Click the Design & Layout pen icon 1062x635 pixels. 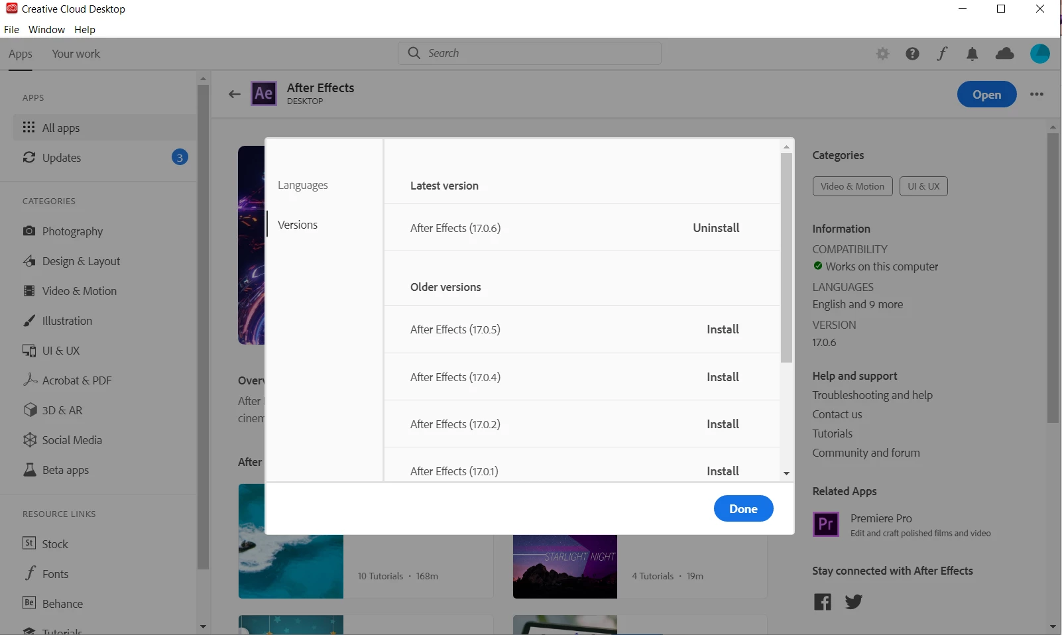click(29, 260)
